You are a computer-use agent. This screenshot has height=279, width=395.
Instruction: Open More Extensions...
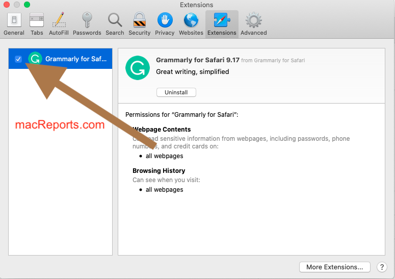pos(334,267)
